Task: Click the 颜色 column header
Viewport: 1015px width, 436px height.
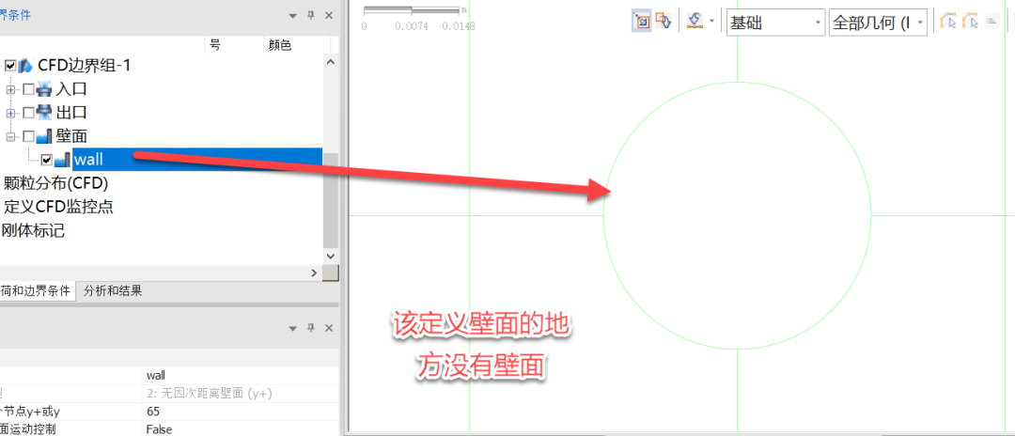Action: 280,45
